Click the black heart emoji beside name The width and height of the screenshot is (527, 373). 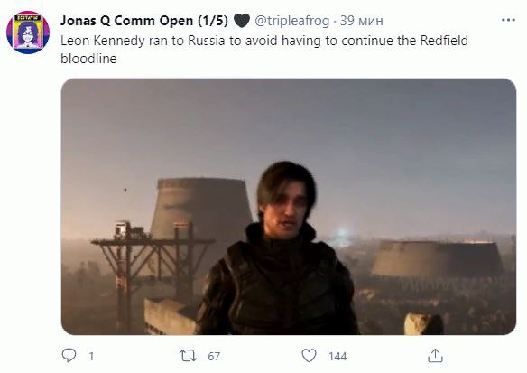click(241, 21)
